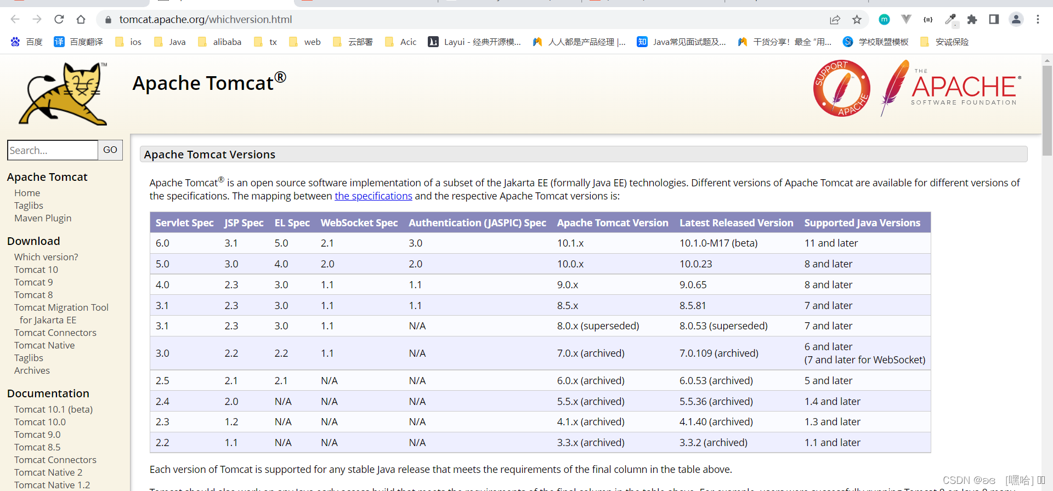Expand the 安诚保险 bookmark folder
This screenshot has height=491, width=1053.
point(945,42)
